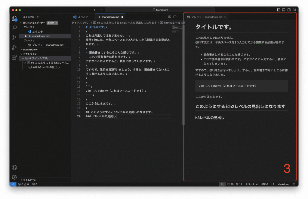Screen dimensions: 308x199
Task: Open editor more actions ellipsis for markdown.md
Action: coord(180,17)
